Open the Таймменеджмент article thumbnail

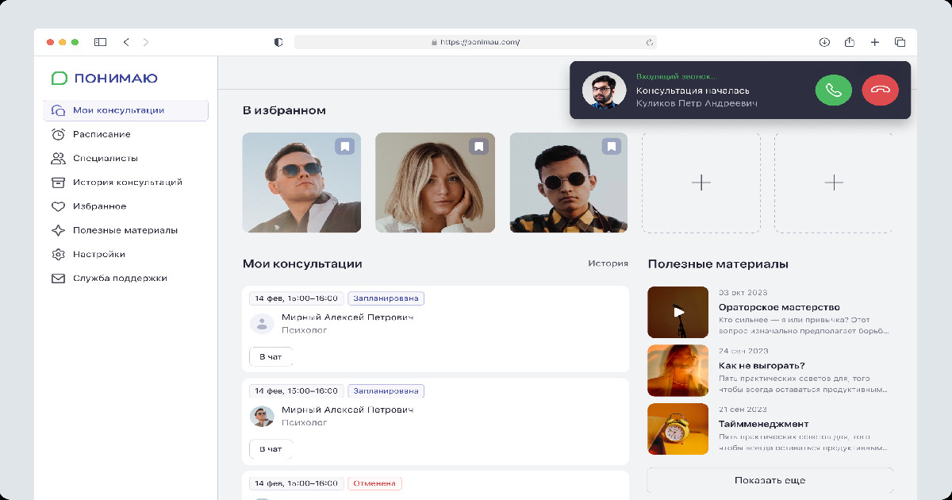[678, 429]
